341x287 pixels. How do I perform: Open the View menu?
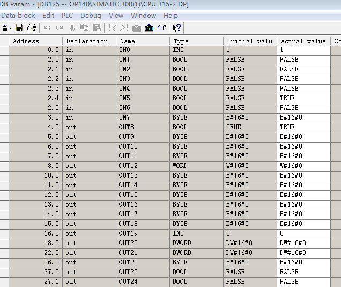click(116, 16)
